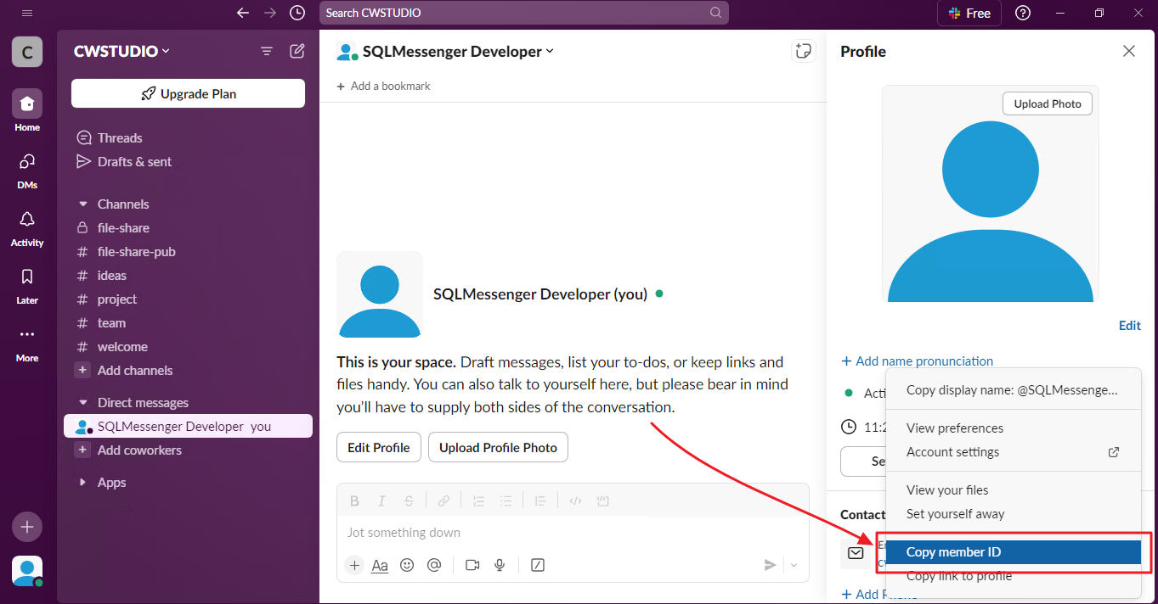This screenshot has height=604, width=1158.
Task: Filter conversations icon next to CWSTUDIO
Action: (267, 52)
